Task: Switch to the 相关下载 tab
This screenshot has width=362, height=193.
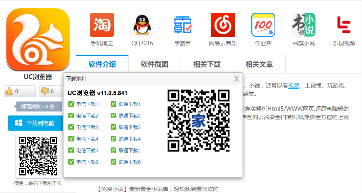Action: point(207,64)
